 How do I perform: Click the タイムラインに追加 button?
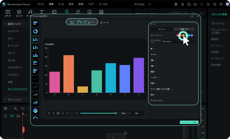tap(189, 122)
